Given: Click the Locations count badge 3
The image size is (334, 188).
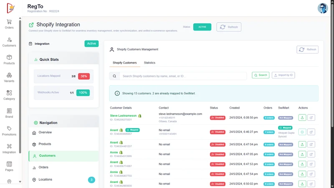Looking at the screenshot, I should (x=91, y=180).
